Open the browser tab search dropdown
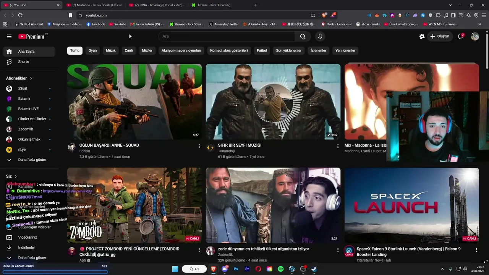The width and height of the screenshot is (489, 275). pyautogui.click(x=450, y=5)
